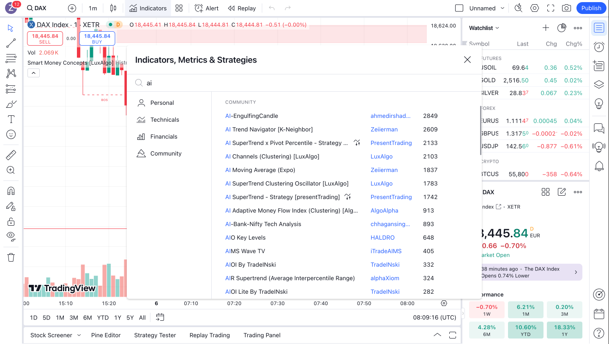Click the indicator search field containing 'ai'
Image resolution: width=609 pixels, height=344 pixels.
(304, 83)
